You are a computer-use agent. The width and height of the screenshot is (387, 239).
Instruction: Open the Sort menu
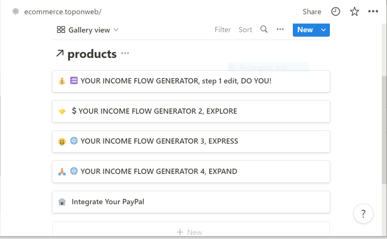pos(245,30)
